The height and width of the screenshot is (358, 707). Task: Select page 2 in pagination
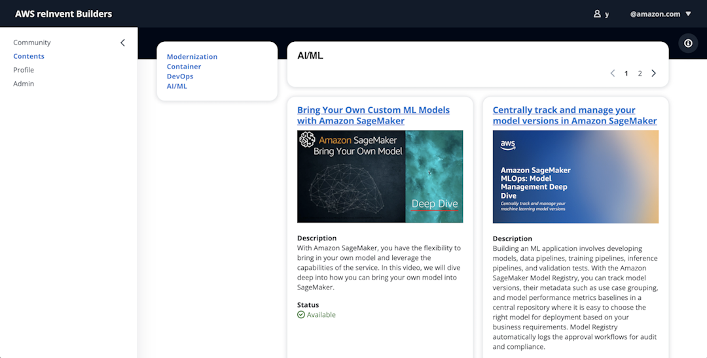click(x=640, y=73)
